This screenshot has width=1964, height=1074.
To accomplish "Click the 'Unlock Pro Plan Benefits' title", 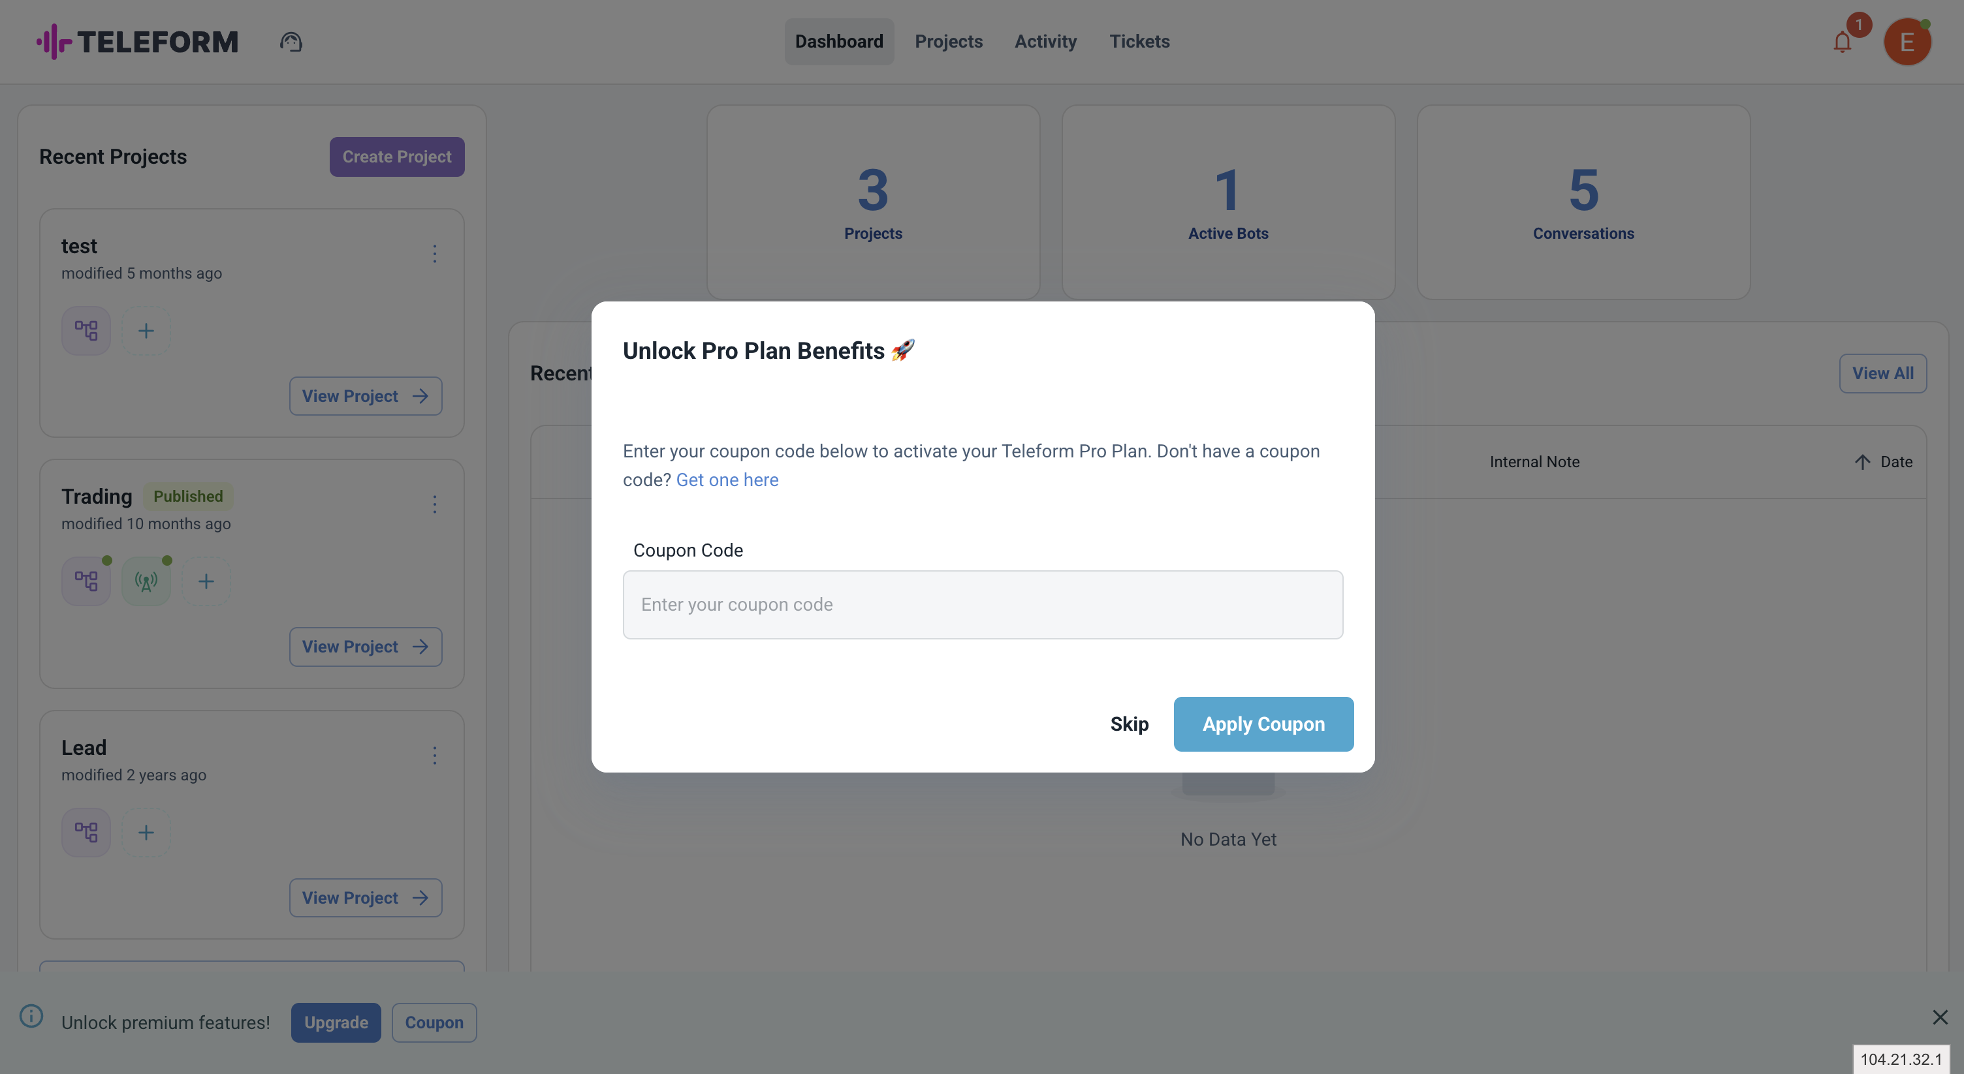I will (x=768, y=350).
